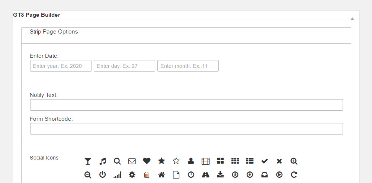Choose the trash can icon
This screenshot has width=372, height=183.
click(147, 174)
